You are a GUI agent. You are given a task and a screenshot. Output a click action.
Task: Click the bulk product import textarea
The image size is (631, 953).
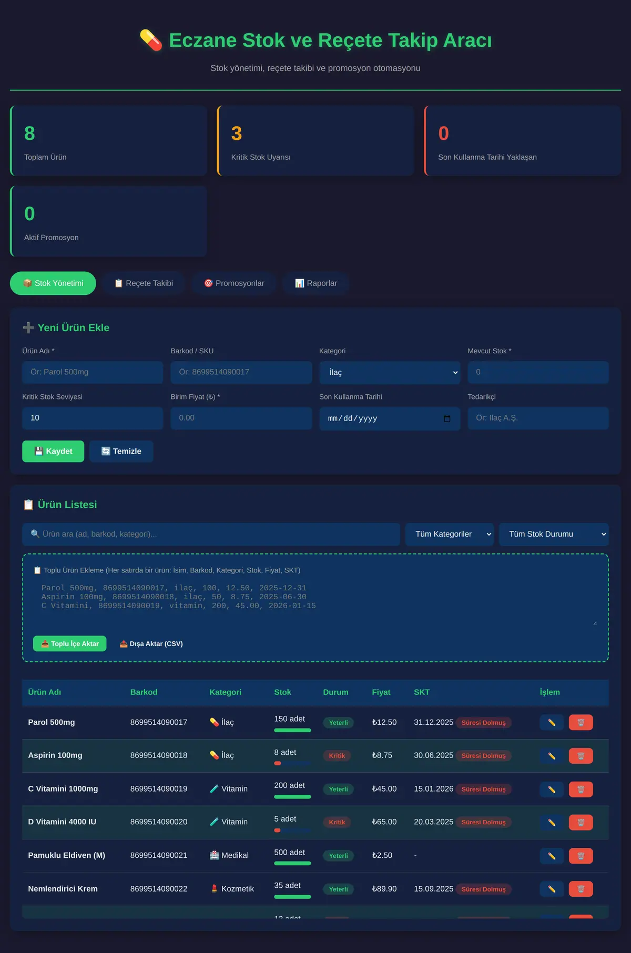pos(315,602)
